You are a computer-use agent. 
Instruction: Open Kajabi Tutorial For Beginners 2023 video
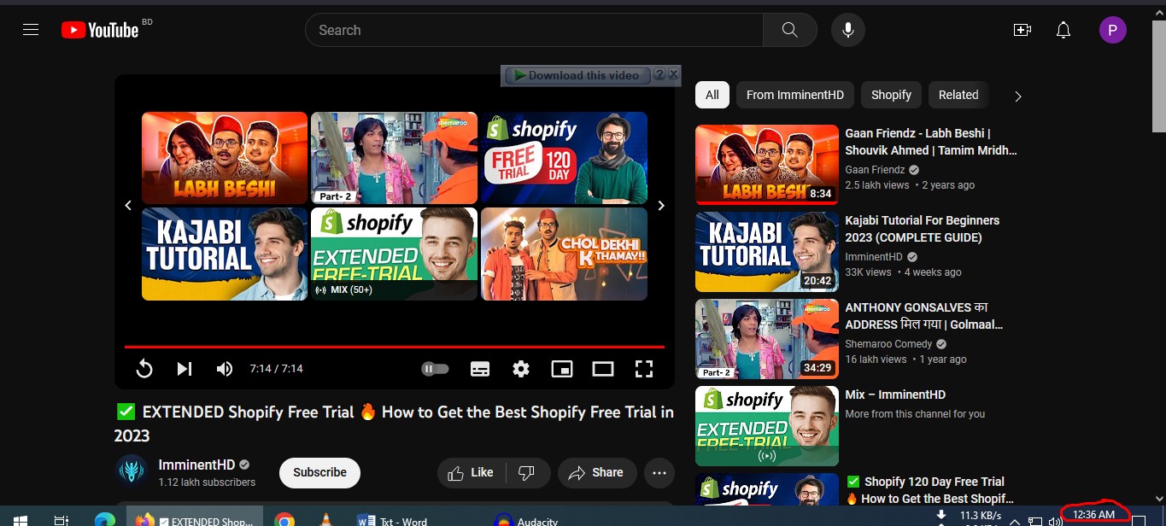click(922, 229)
